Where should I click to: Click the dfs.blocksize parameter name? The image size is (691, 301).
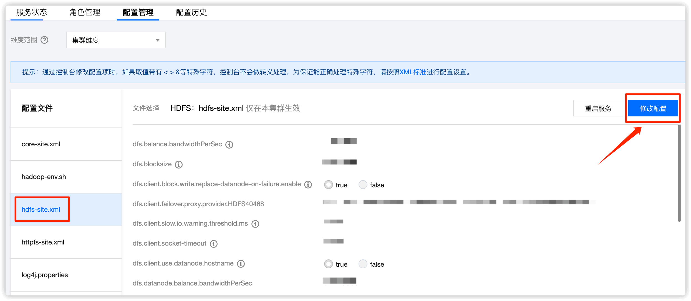pyautogui.click(x=152, y=164)
